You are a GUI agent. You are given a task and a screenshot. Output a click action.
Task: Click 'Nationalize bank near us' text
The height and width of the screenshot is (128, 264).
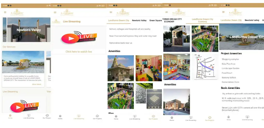(x=121, y=43)
